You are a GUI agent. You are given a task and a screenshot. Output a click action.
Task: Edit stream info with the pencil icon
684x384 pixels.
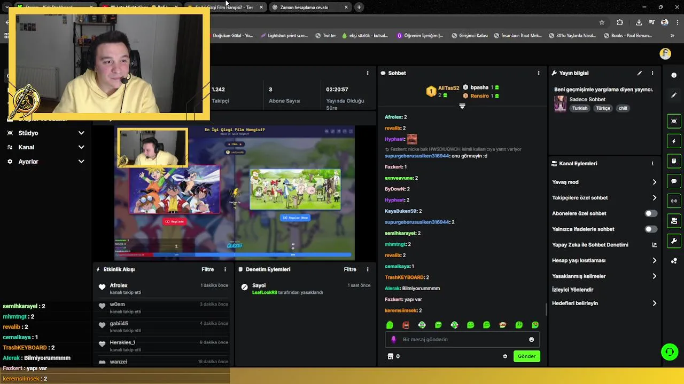(640, 73)
